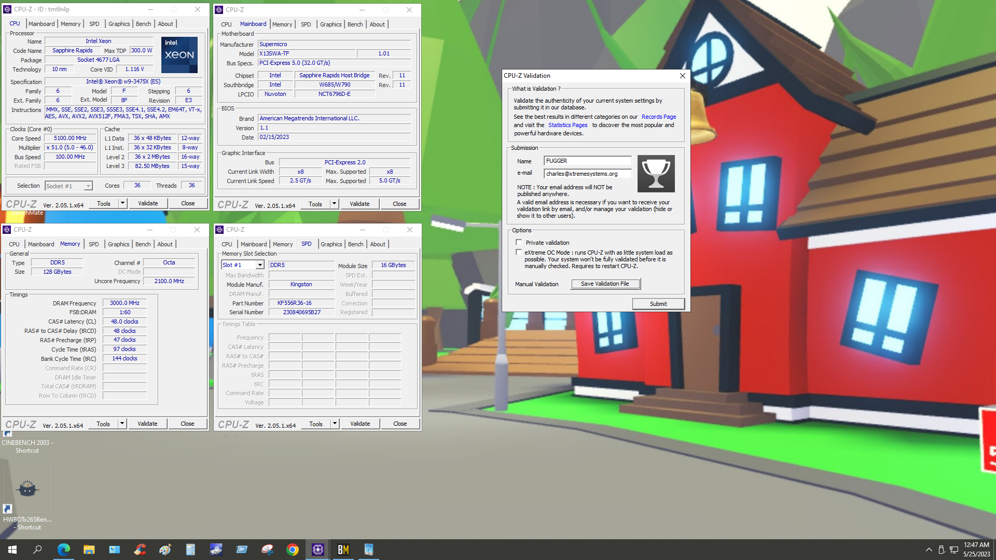The width and height of the screenshot is (996, 560).
Task: Enable Private validation checkbox
Action: [x=519, y=242]
